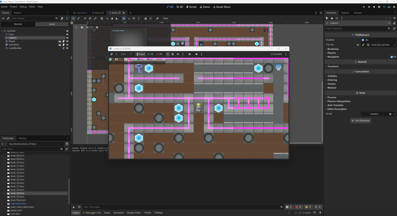Mute game audio in debug window
397x216 pixels.
pyautogui.click(x=189, y=54)
